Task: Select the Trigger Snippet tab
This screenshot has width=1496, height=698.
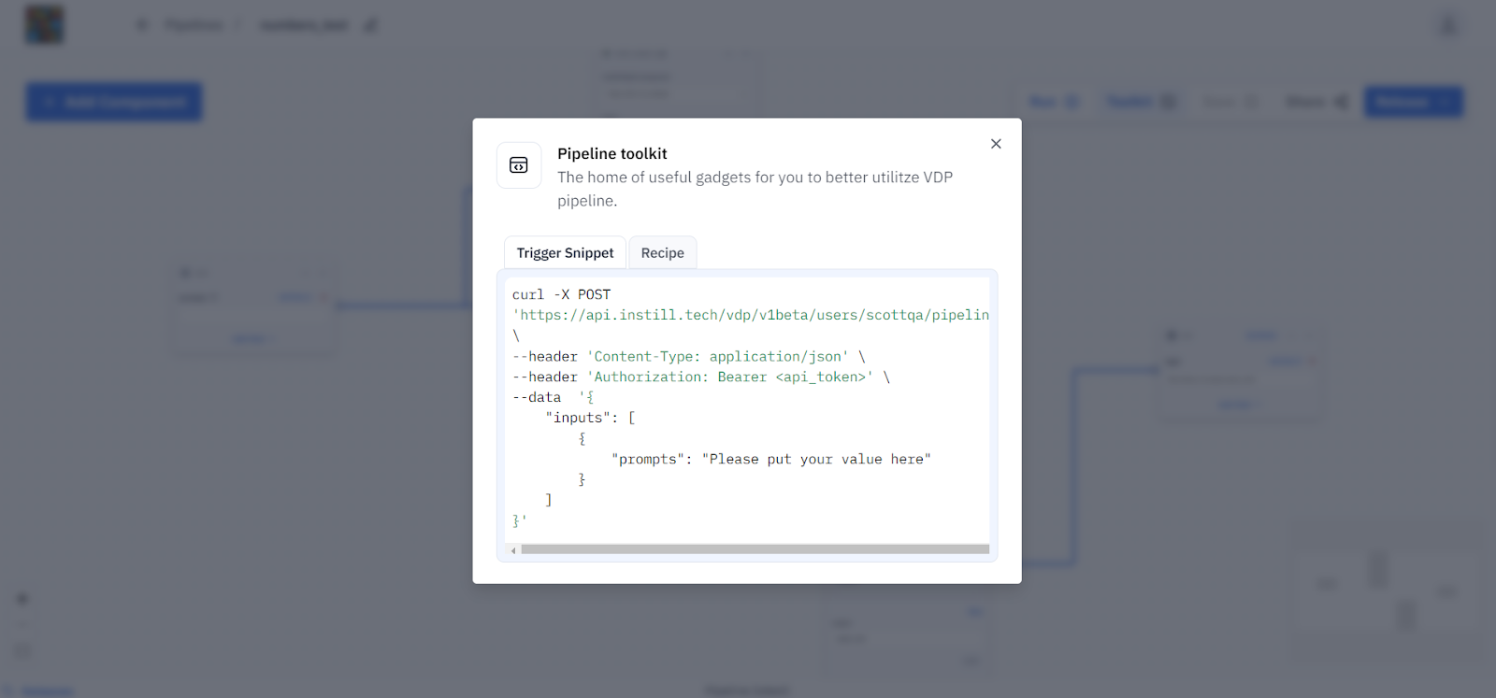Action: (565, 253)
